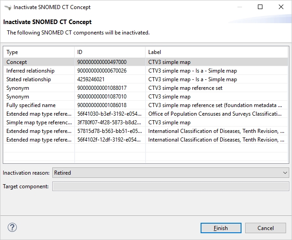Sort table by ID column header
The width and height of the screenshot is (292, 240).
point(109,52)
